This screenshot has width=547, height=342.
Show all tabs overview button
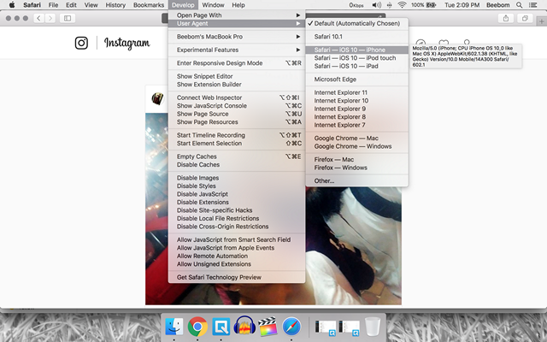point(525,18)
